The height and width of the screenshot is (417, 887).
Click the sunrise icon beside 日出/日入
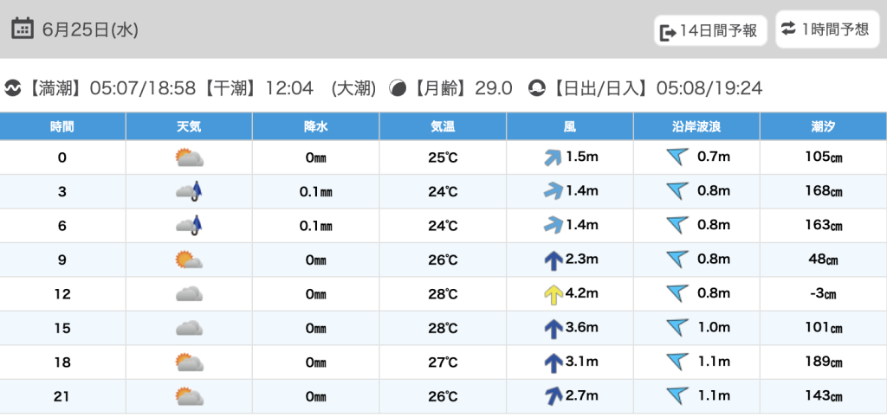537,87
